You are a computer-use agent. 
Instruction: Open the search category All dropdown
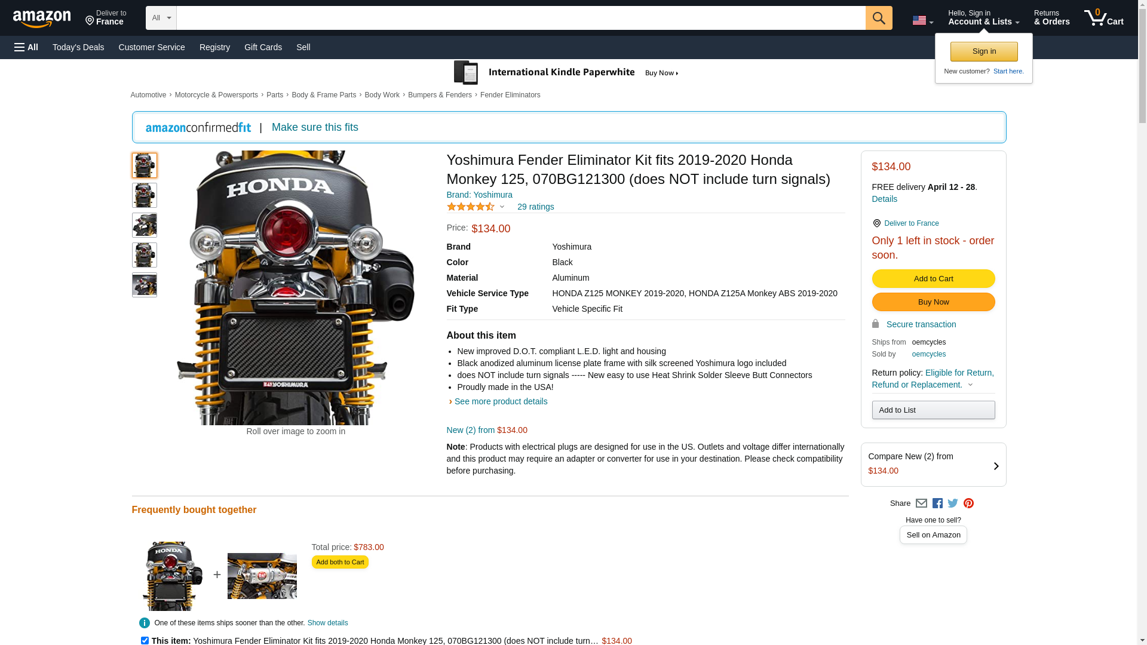(x=161, y=18)
